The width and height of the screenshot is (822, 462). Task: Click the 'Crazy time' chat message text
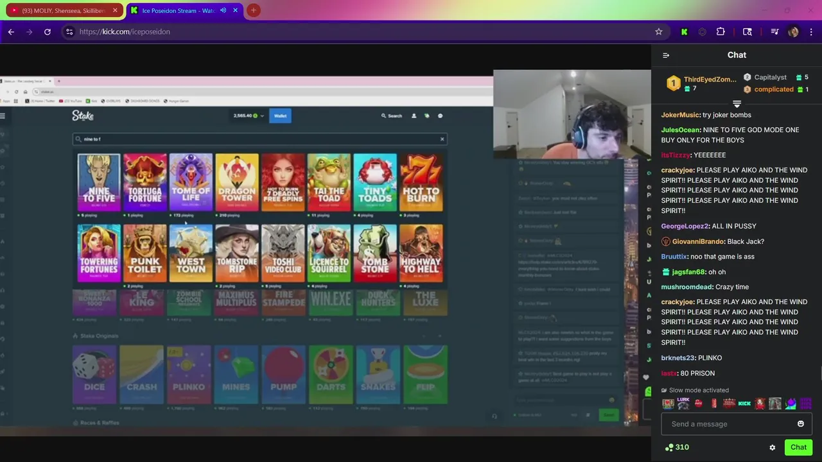(x=732, y=287)
